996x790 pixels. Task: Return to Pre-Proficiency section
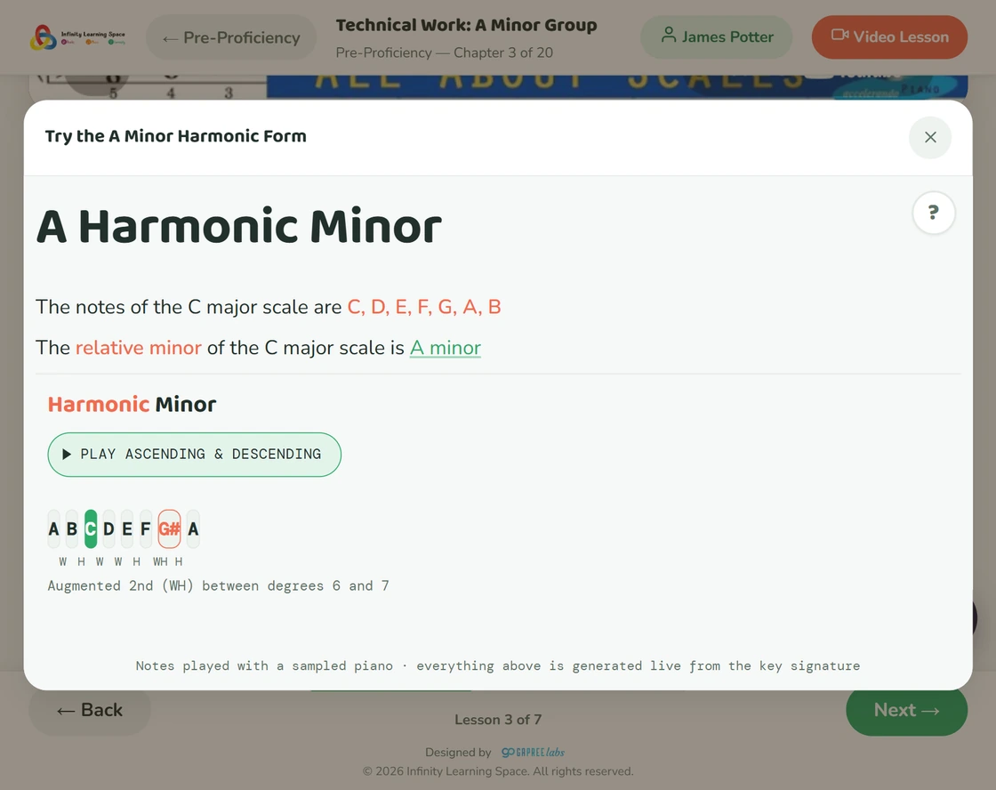pyautogui.click(x=231, y=37)
